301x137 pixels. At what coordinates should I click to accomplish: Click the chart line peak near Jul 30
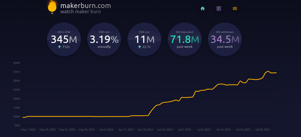(268, 71)
